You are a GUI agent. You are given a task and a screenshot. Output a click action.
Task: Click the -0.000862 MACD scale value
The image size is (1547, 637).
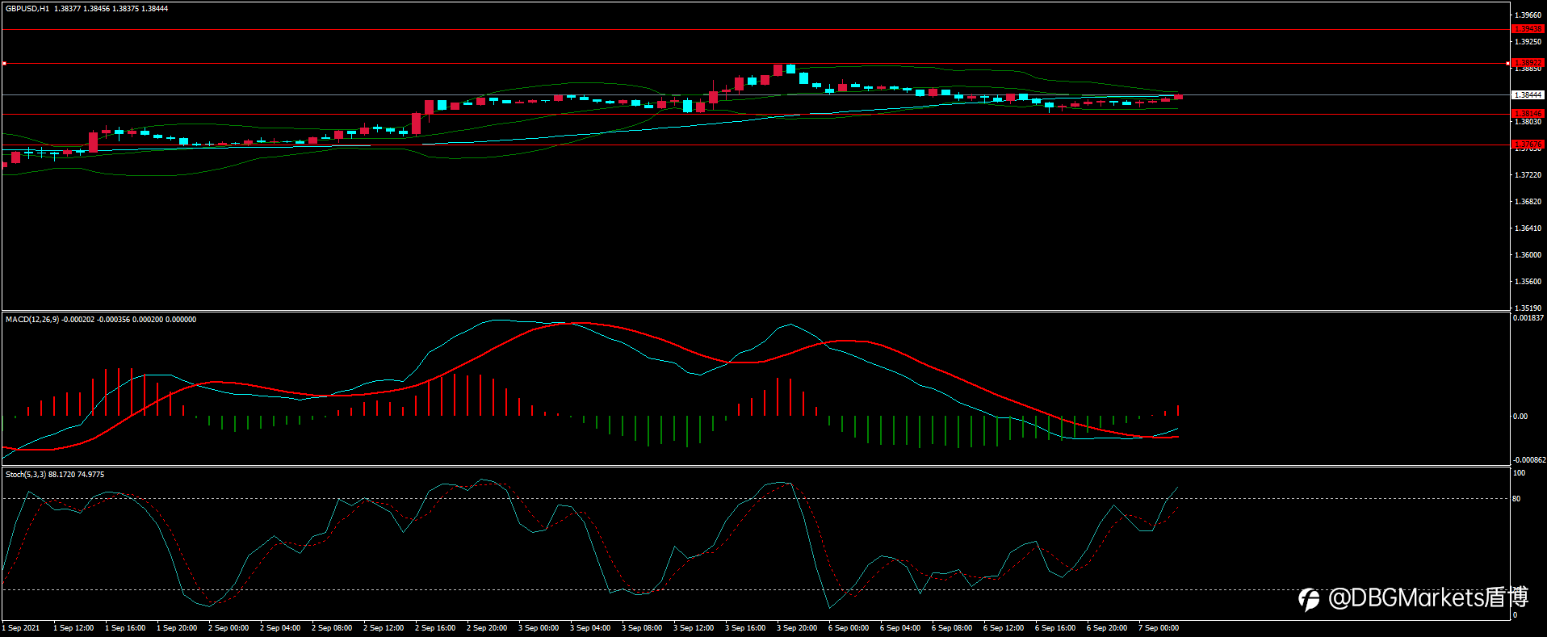[1528, 460]
